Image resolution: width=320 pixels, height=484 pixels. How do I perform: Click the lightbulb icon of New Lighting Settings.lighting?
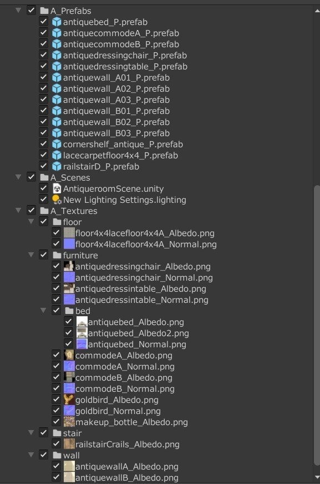click(57, 199)
